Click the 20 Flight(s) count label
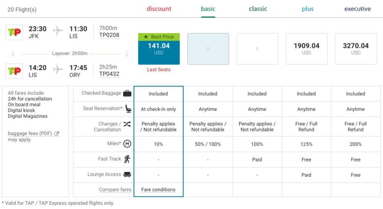The width and height of the screenshot is (383, 209). [22, 10]
